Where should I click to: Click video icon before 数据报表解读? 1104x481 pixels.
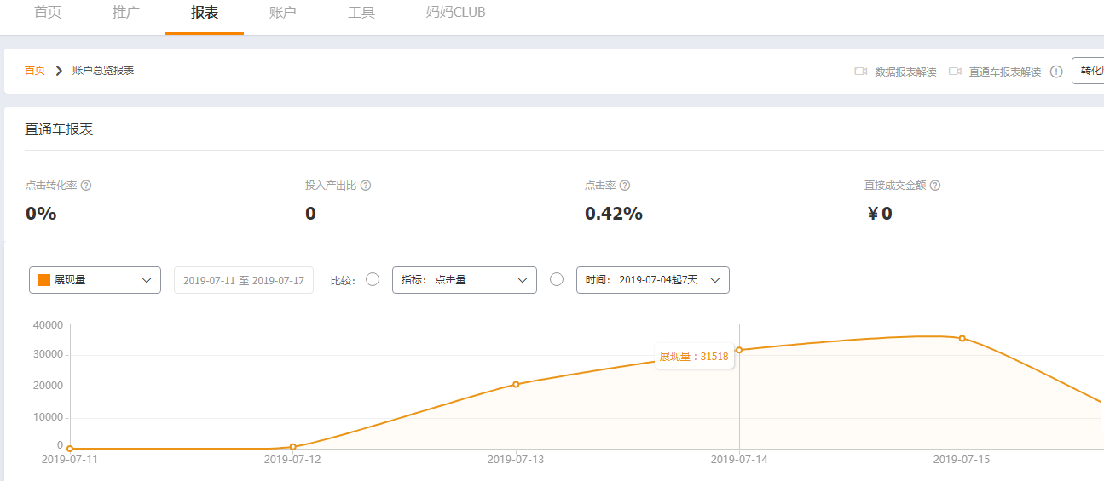(x=861, y=72)
